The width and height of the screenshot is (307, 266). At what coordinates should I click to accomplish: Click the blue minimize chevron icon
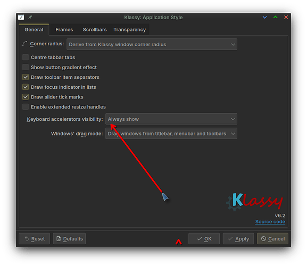265,17
